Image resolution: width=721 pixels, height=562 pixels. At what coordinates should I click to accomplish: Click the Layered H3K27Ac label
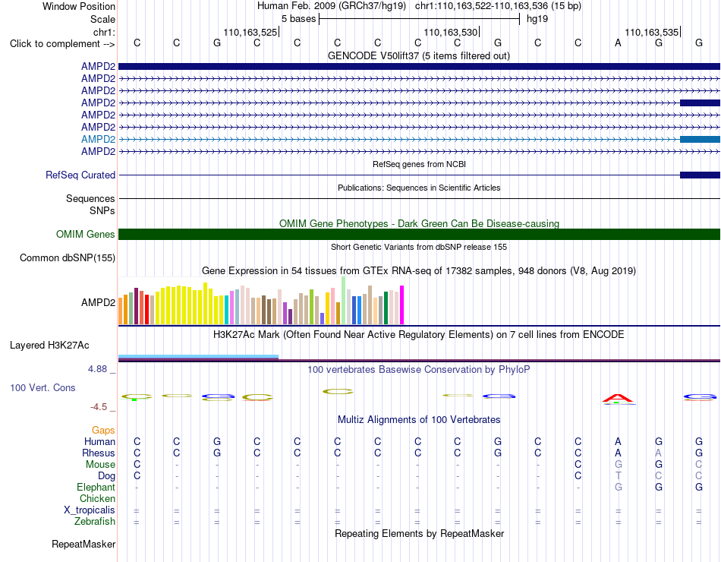point(49,346)
